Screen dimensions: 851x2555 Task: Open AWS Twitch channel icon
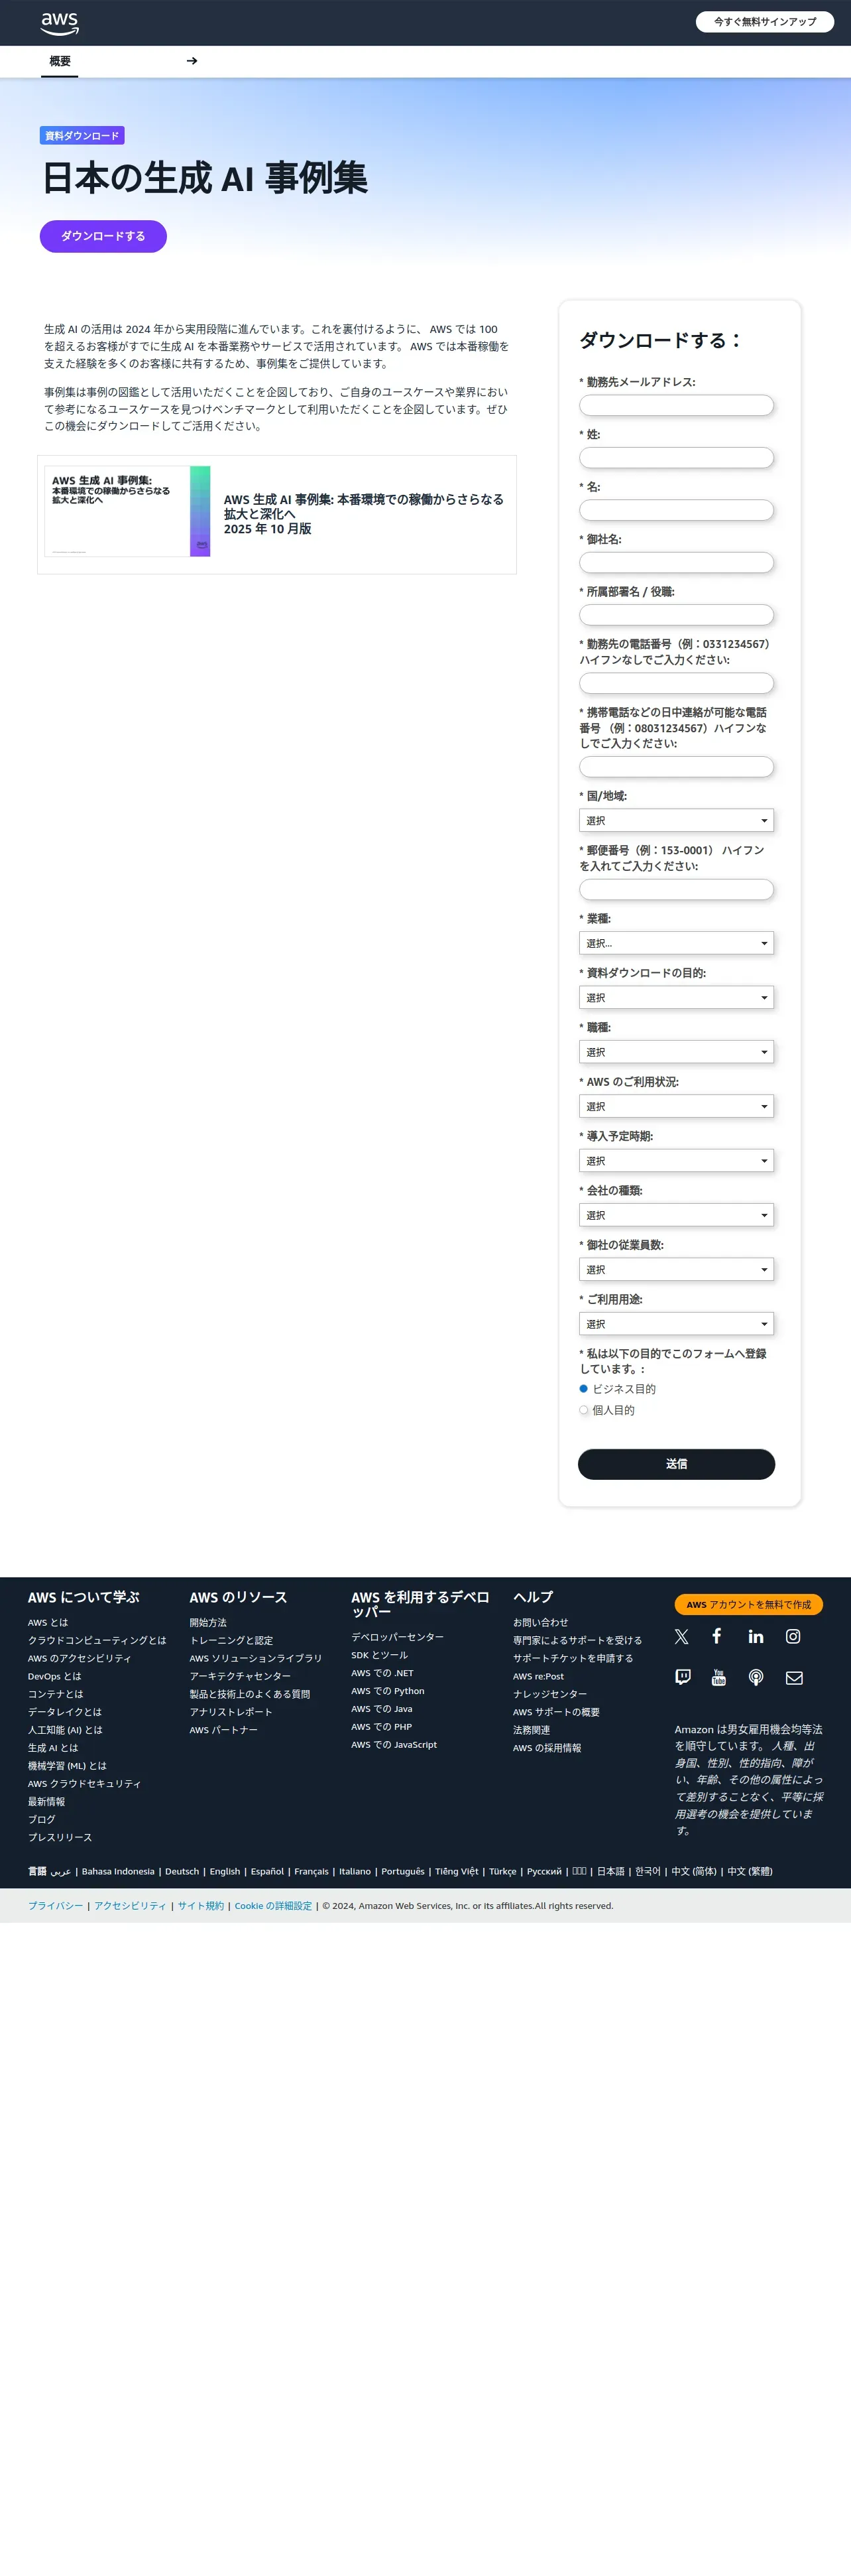(x=683, y=1677)
